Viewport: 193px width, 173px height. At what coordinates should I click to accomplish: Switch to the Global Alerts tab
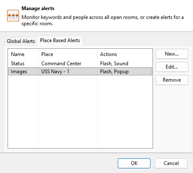(21, 41)
